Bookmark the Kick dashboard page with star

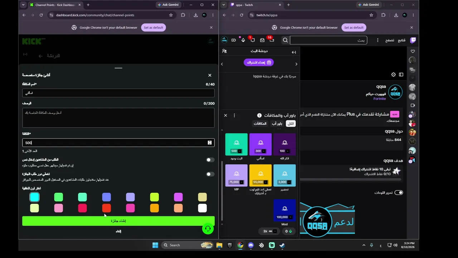(171, 15)
